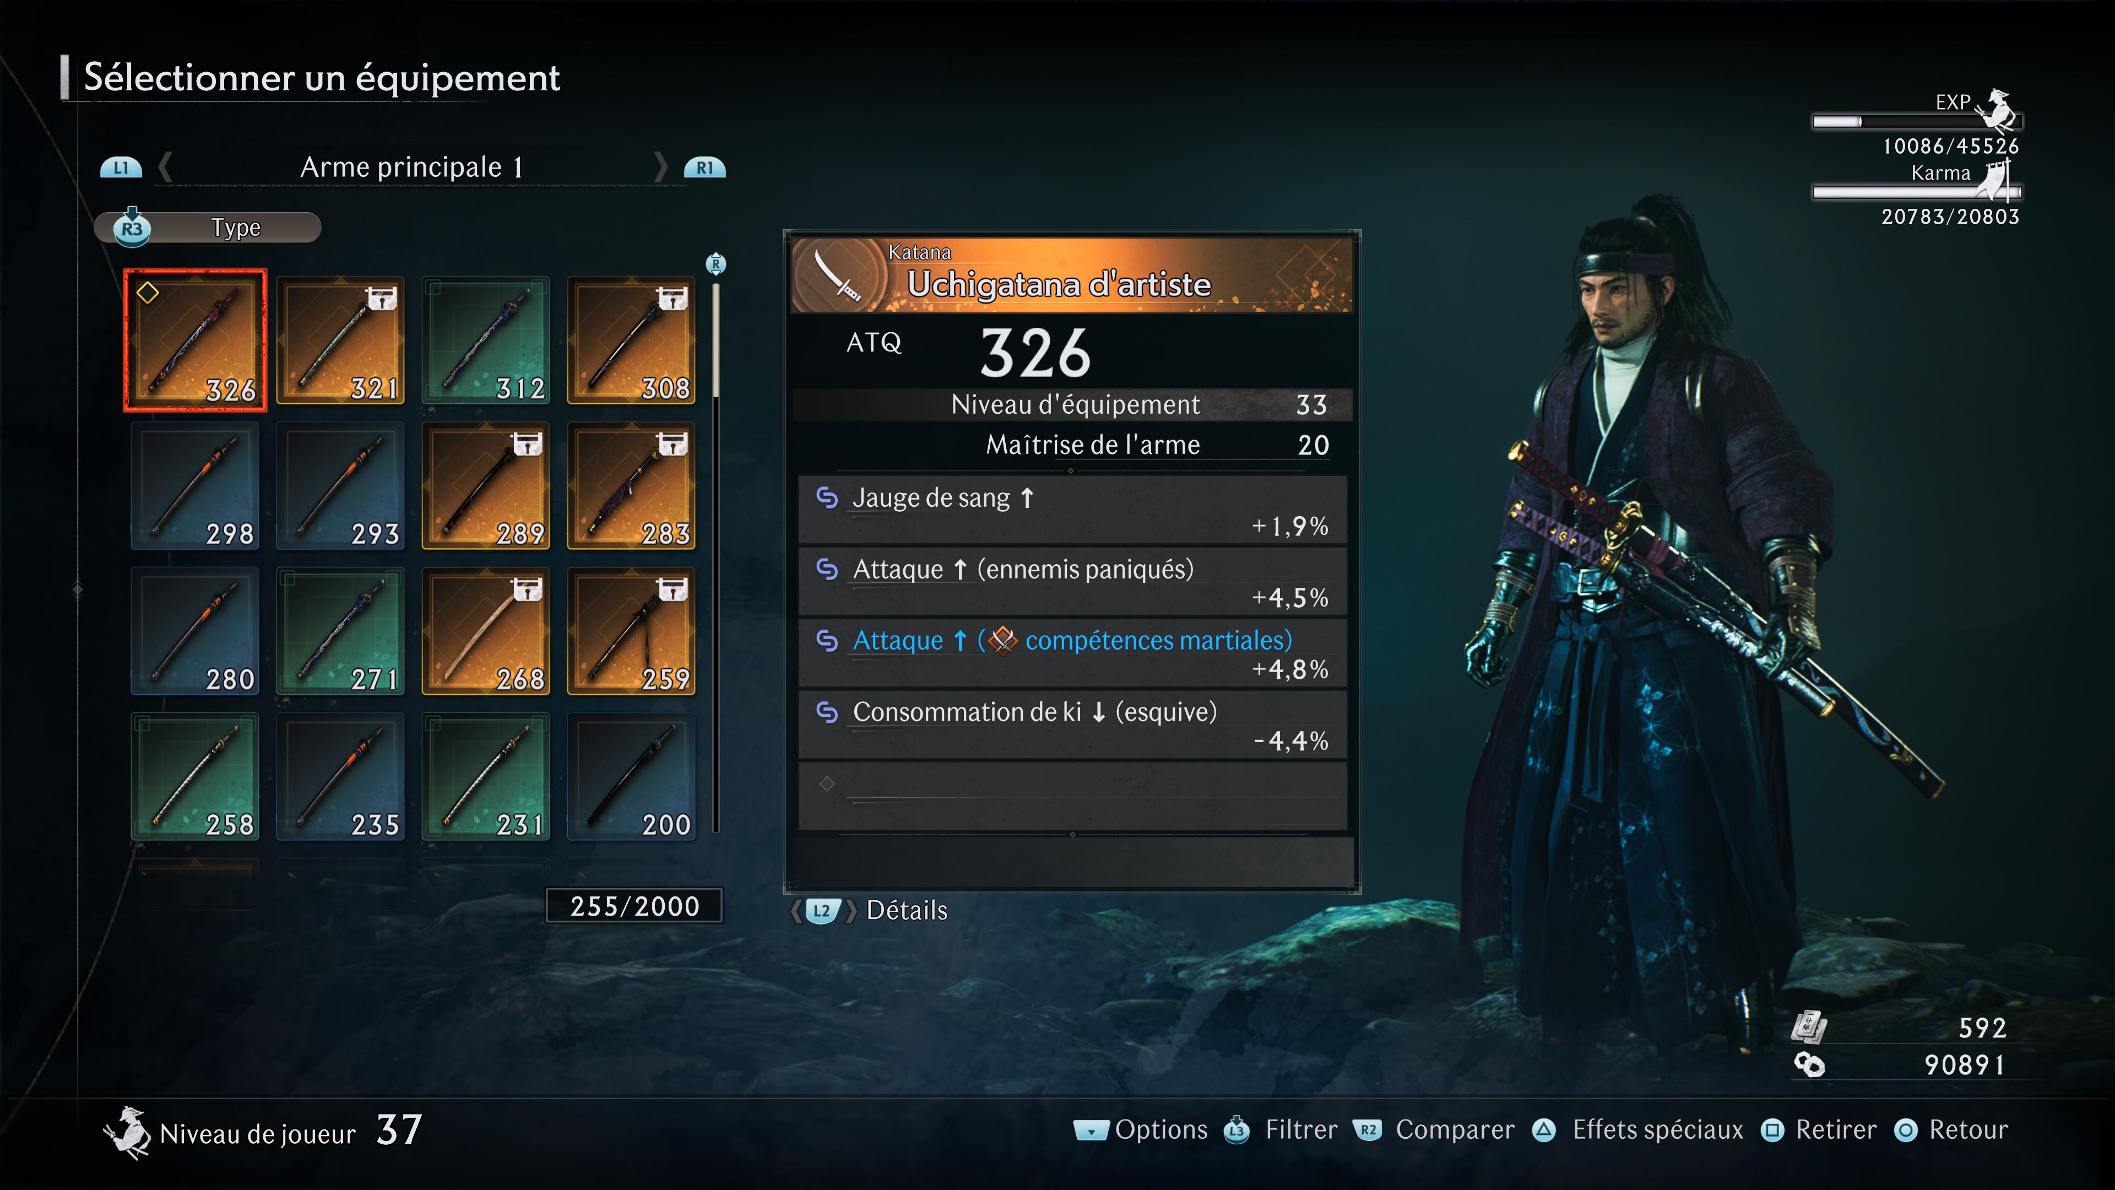The image size is (2115, 1190).
Task: Go to previous category with left chevron
Action: click(165, 167)
